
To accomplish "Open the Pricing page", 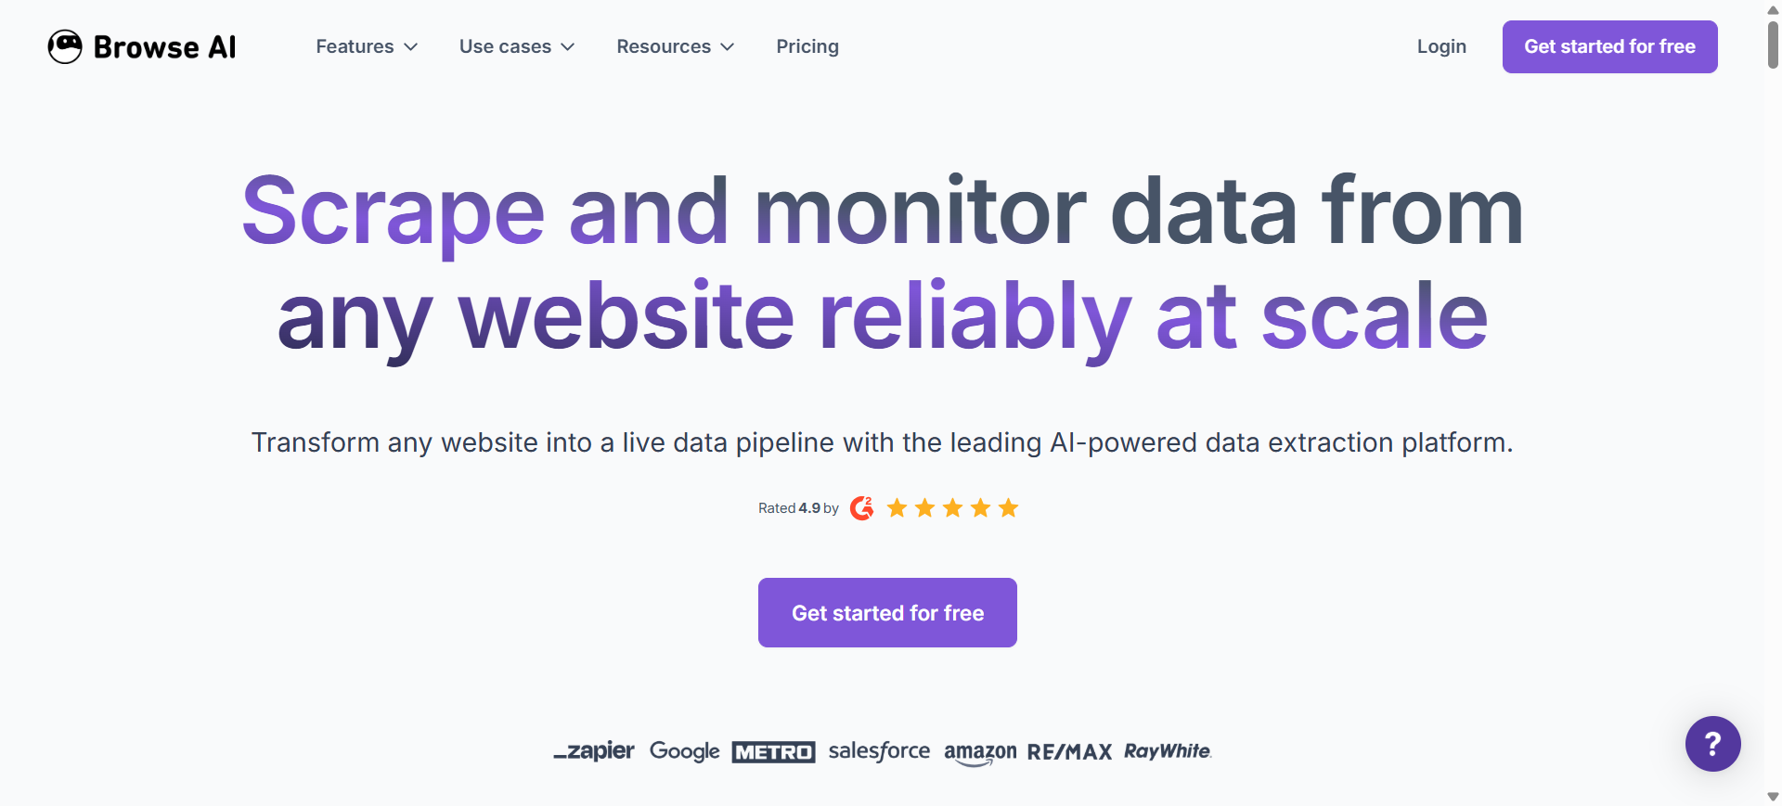I will pos(807,46).
